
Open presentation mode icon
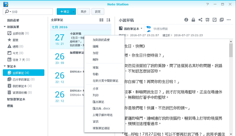(207, 20)
